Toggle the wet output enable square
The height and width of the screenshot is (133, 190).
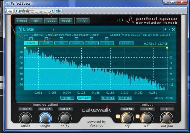[137, 116]
